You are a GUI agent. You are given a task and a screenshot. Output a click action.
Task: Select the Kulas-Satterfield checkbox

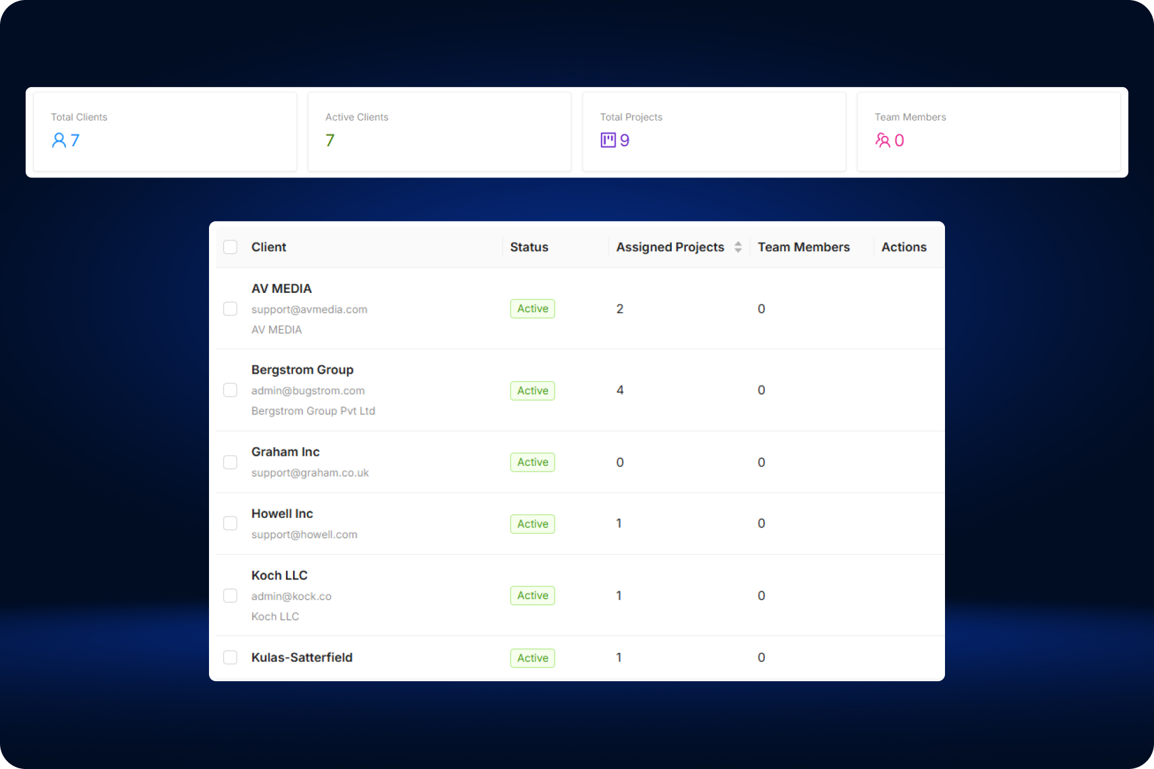point(230,657)
